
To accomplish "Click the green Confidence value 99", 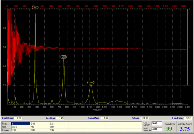I will click(169, 129).
